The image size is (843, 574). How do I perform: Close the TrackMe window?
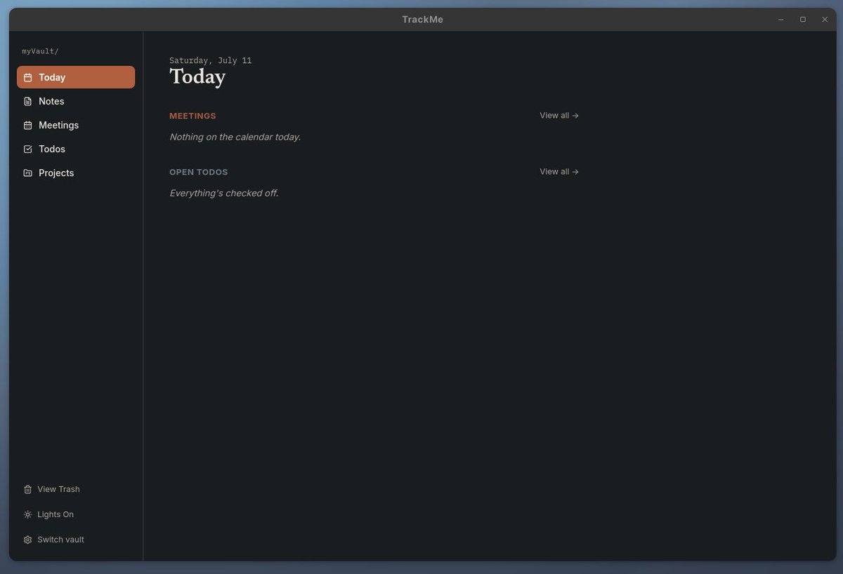tap(825, 20)
